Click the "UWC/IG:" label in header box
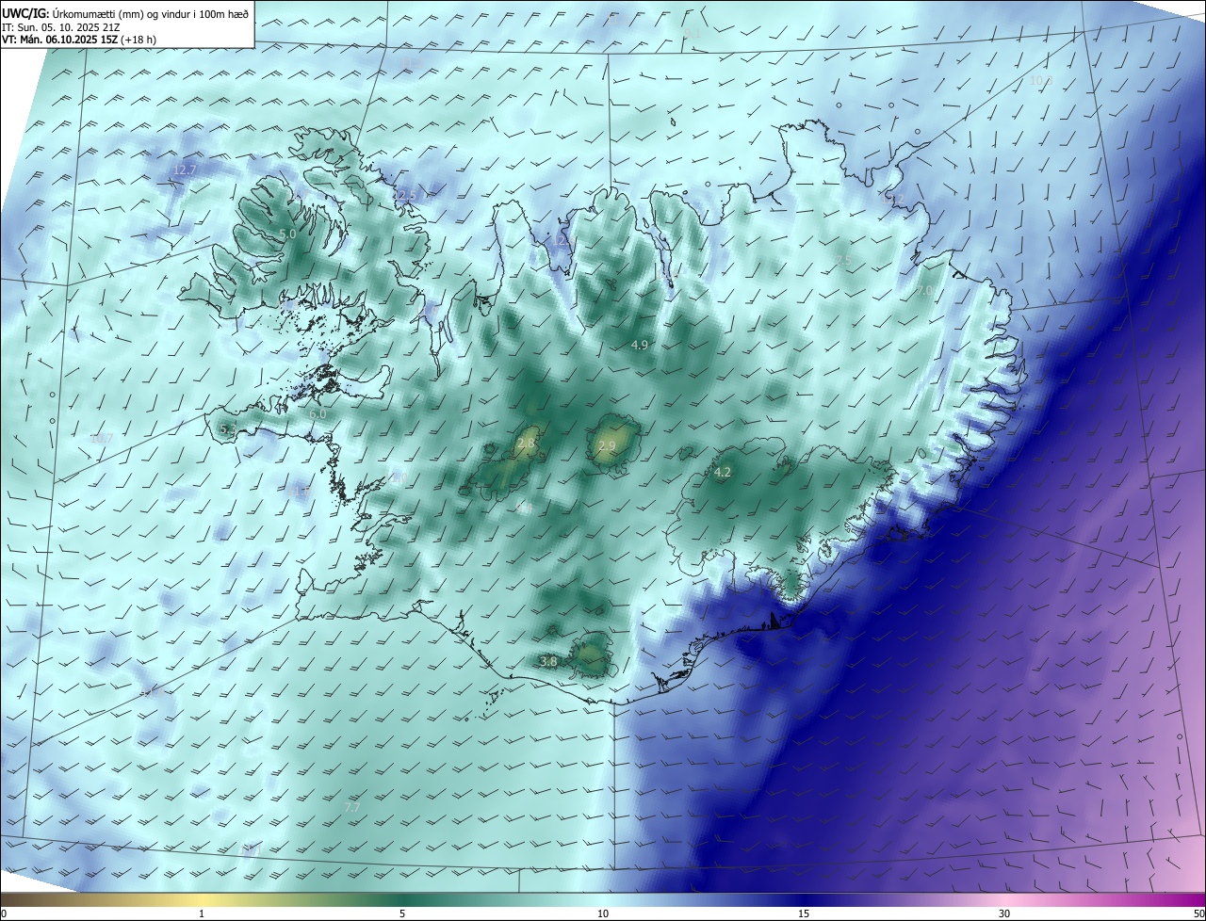 (25, 12)
